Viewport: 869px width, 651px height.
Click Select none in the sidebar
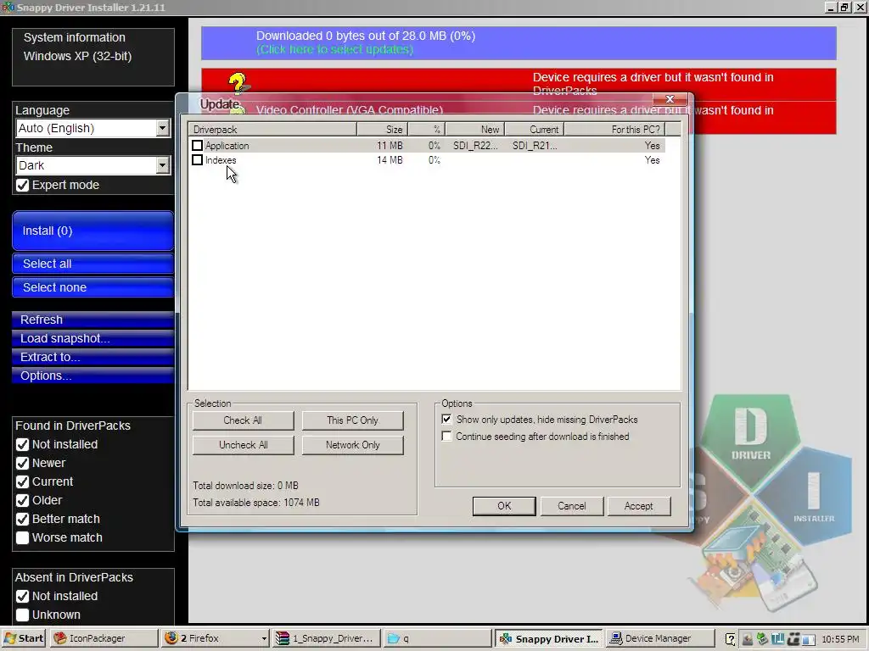tap(93, 287)
